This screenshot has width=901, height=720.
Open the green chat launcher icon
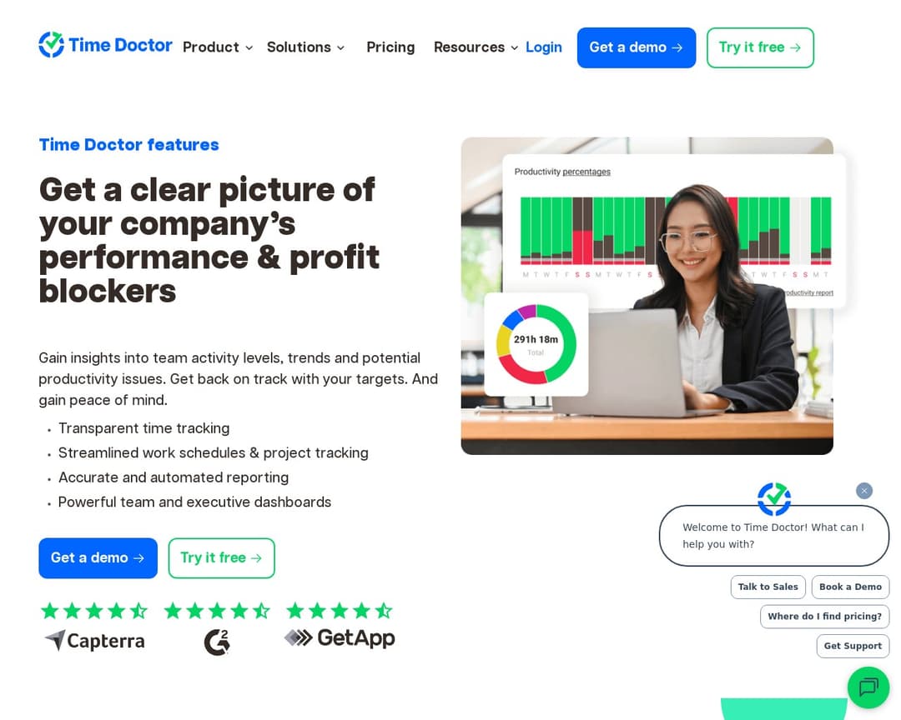868,687
